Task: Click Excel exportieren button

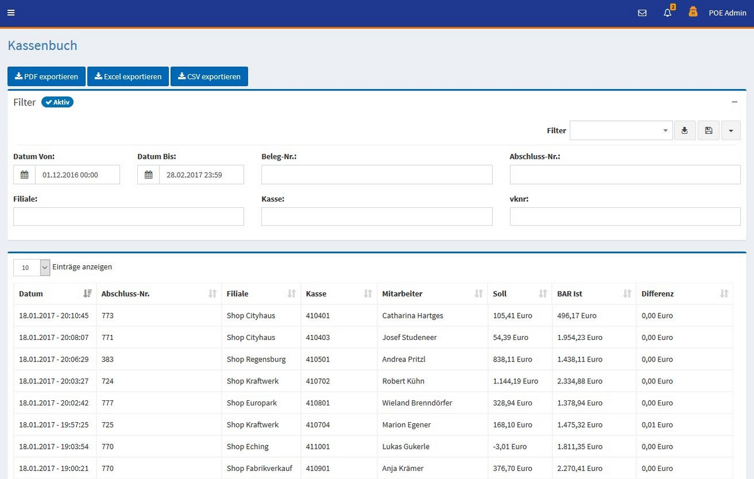Action: click(128, 76)
